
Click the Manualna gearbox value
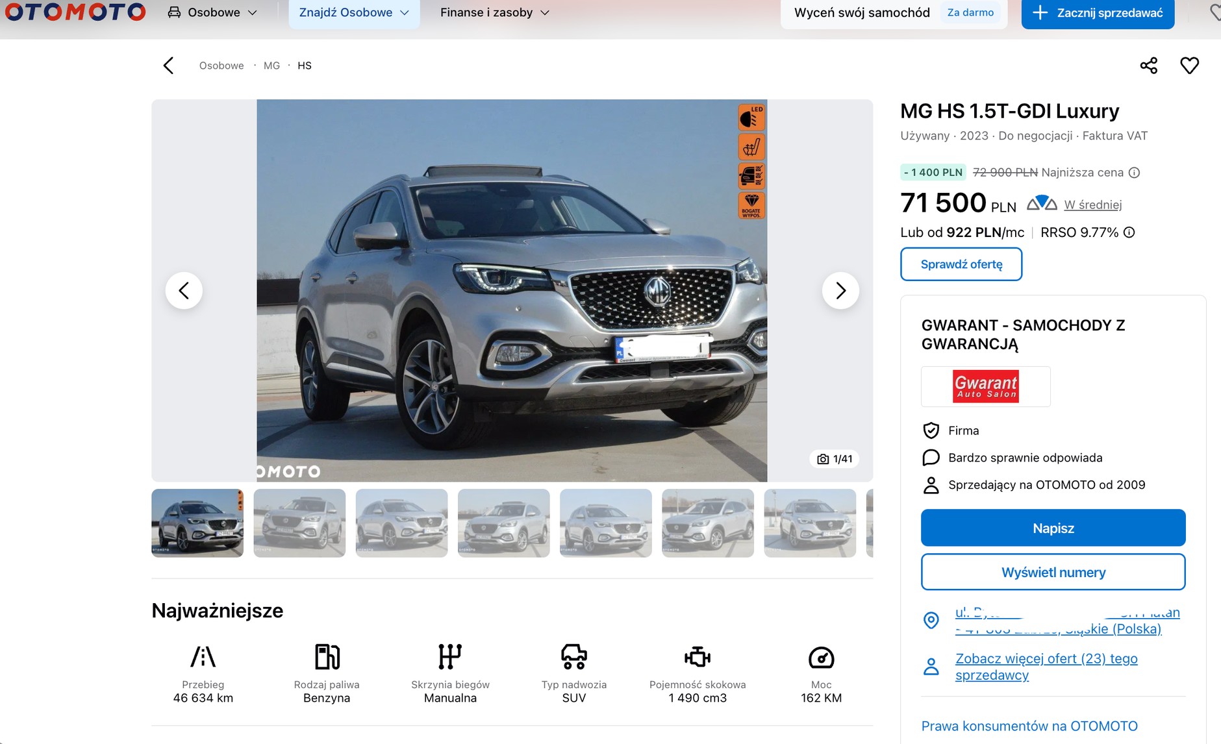point(450,698)
